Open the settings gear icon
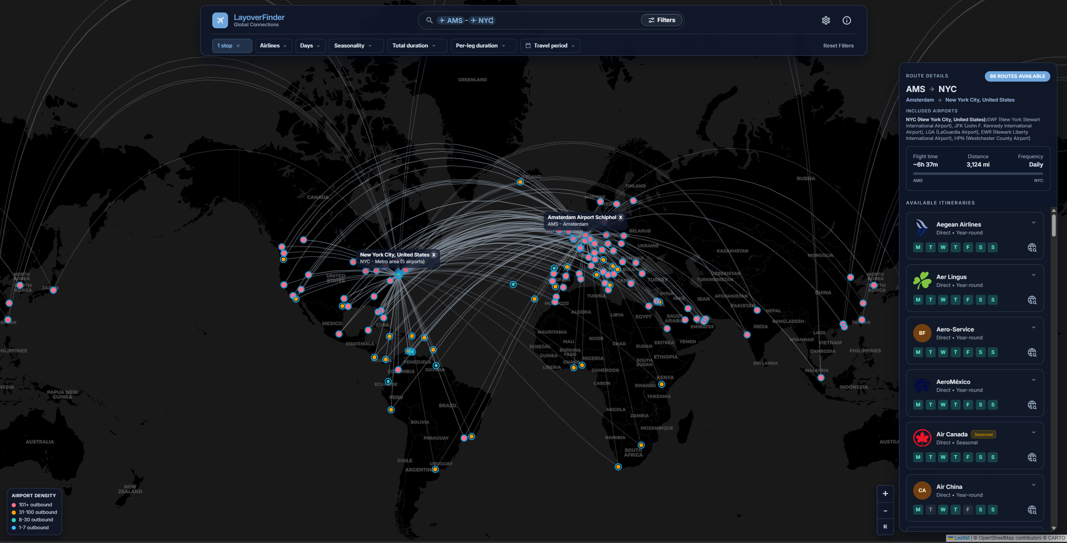Screen dimensions: 1067x543 tap(826, 20)
